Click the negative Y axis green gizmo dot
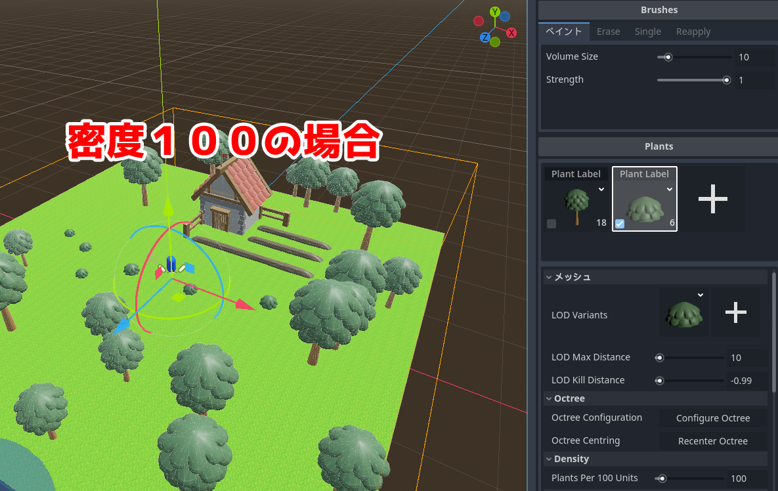 [494, 42]
